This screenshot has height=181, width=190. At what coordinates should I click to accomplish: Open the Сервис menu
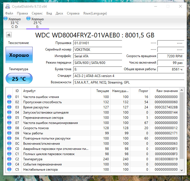click(x=37, y=13)
